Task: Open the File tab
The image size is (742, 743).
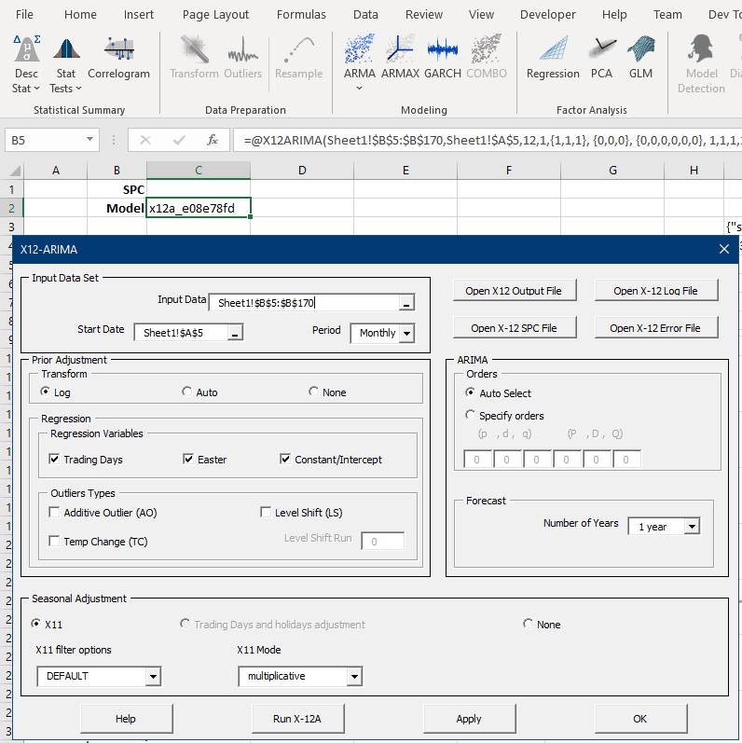Action: [24, 15]
